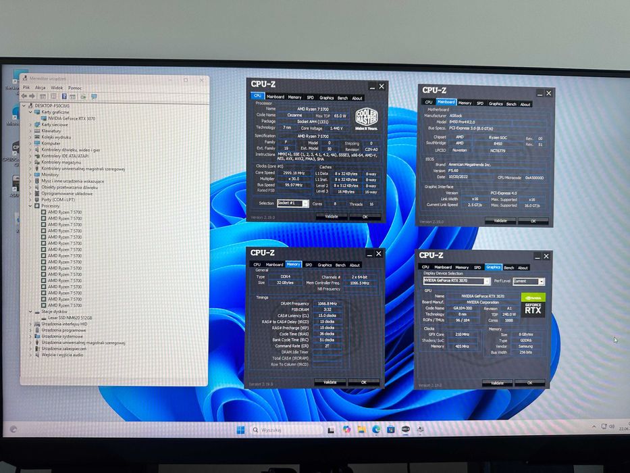Collapse Stacje dysków category
The image size is (630, 473).
tap(30, 312)
